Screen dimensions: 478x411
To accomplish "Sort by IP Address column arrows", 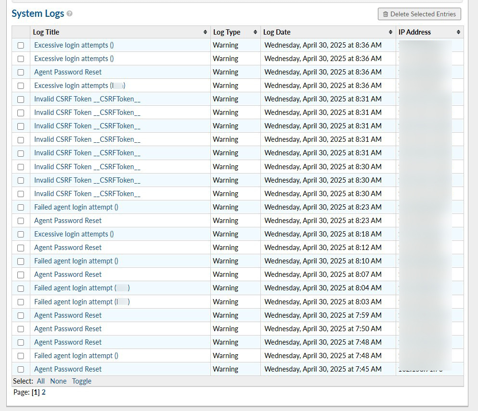I will tap(458, 32).
